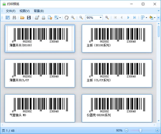Select label page 薄膜开关CL/CP
Image resolution: width=161 pixels, height=134 pixels.
click(x=40, y=73)
